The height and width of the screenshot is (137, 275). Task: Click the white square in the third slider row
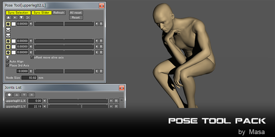(x=14, y=47)
